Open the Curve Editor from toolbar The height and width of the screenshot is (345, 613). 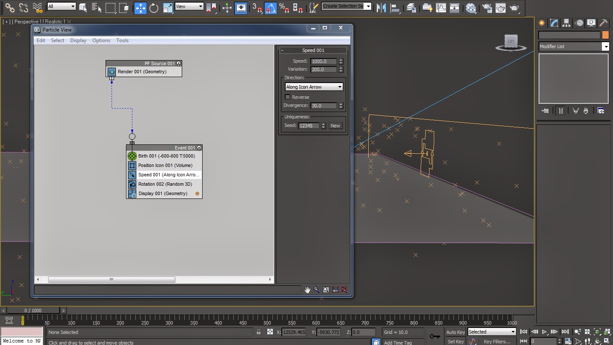pos(441,8)
